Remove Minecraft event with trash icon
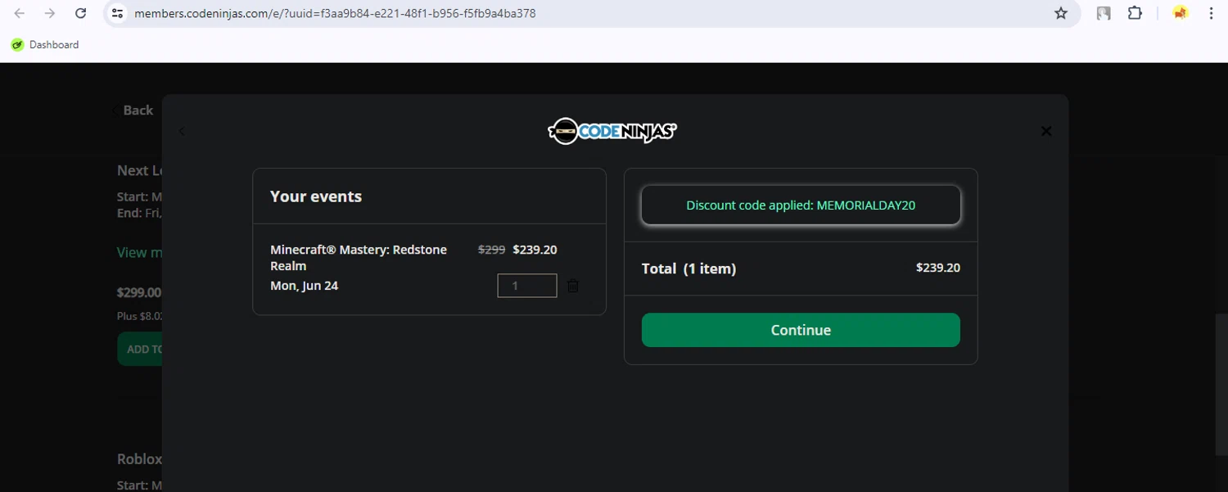The width and height of the screenshot is (1228, 492). 573,286
